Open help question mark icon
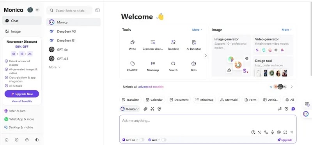 coord(17,140)
